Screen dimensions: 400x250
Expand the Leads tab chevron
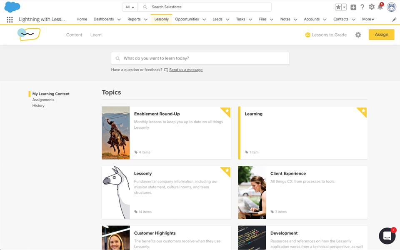[x=227, y=20]
